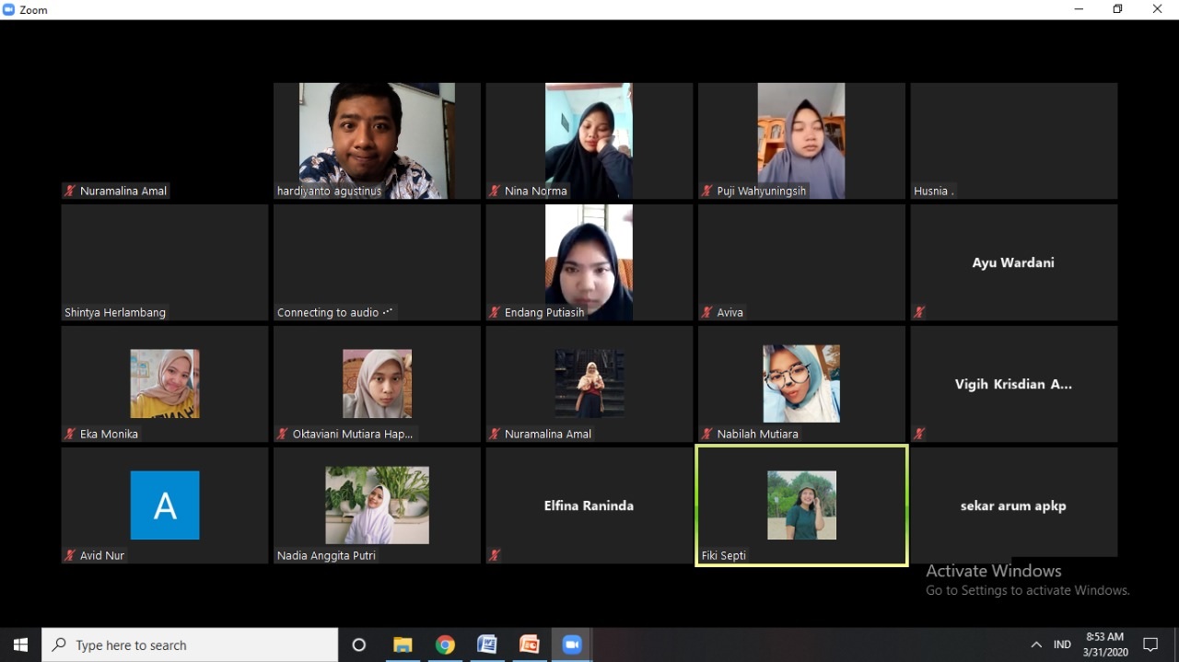This screenshot has height=662, width=1179.
Task: Open Google Chrome from the taskbar
Action: (445, 645)
